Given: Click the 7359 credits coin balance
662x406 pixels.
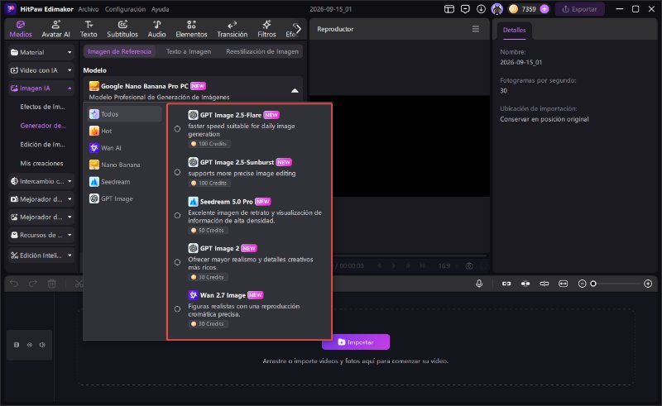Looking at the screenshot, I should pyautogui.click(x=523, y=9).
